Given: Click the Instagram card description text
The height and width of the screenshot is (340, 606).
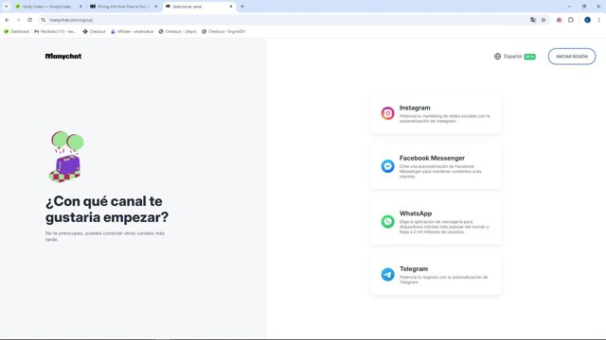Looking at the screenshot, I should click(444, 118).
